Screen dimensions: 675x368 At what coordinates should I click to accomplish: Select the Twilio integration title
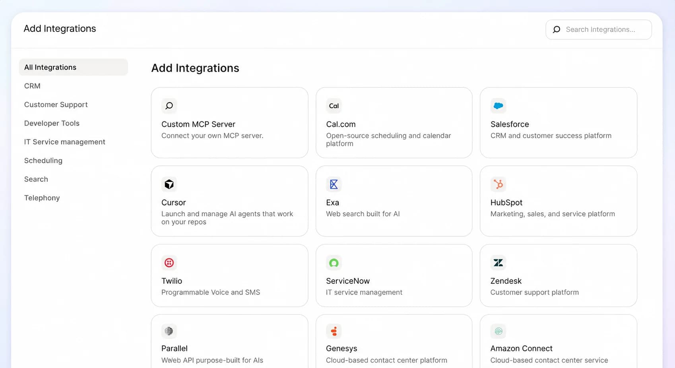click(172, 281)
